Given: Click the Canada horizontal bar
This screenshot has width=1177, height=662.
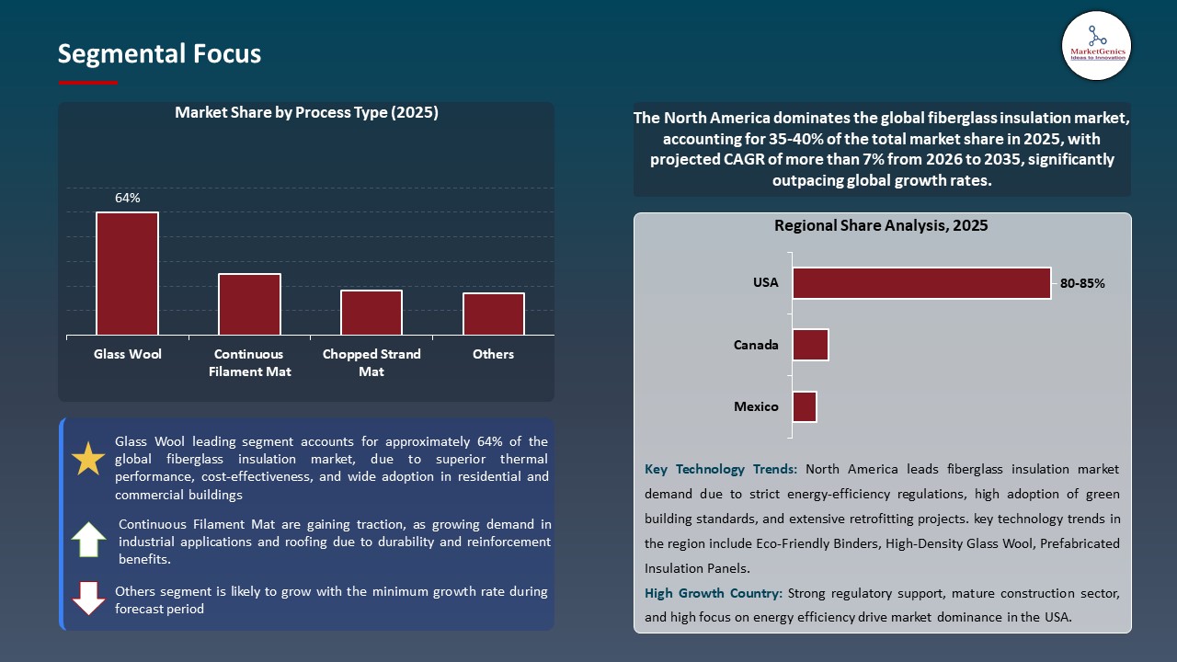Looking at the screenshot, I should tap(810, 345).
